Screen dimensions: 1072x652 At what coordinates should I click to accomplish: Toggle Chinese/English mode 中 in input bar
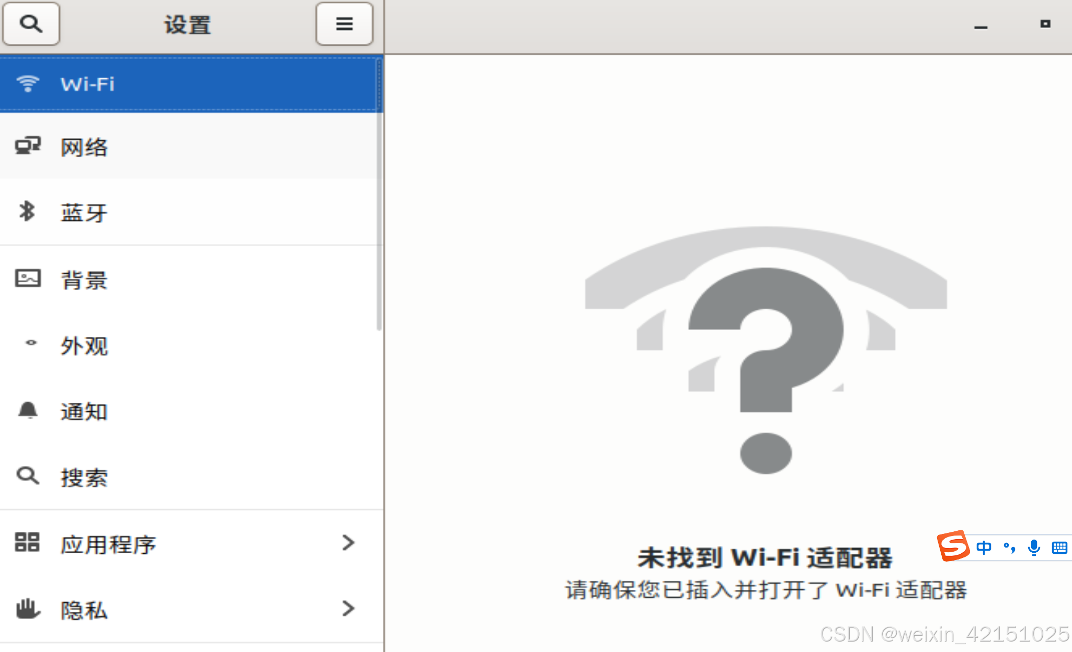[984, 548]
